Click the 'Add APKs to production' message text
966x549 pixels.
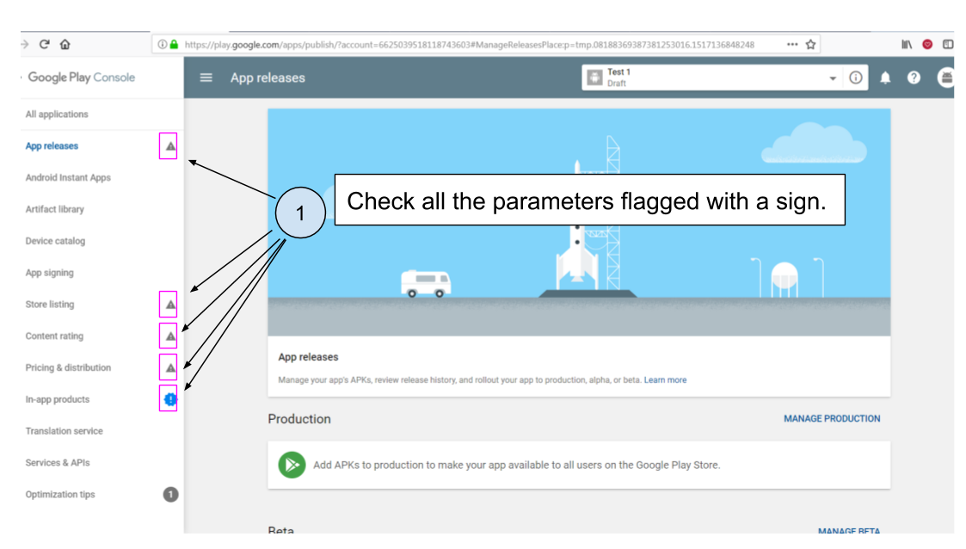coord(517,466)
